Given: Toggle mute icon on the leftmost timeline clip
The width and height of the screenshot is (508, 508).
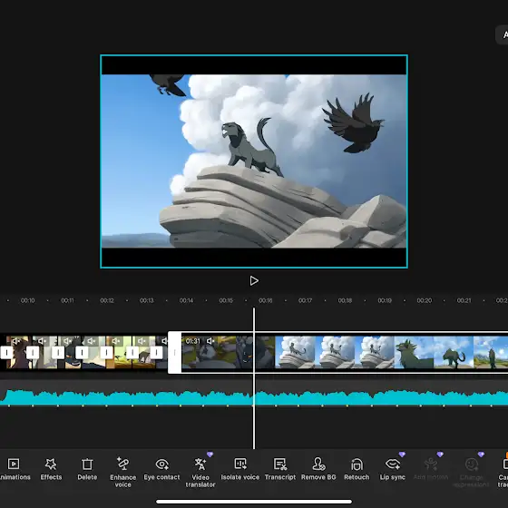Looking at the screenshot, I should pos(16,341).
